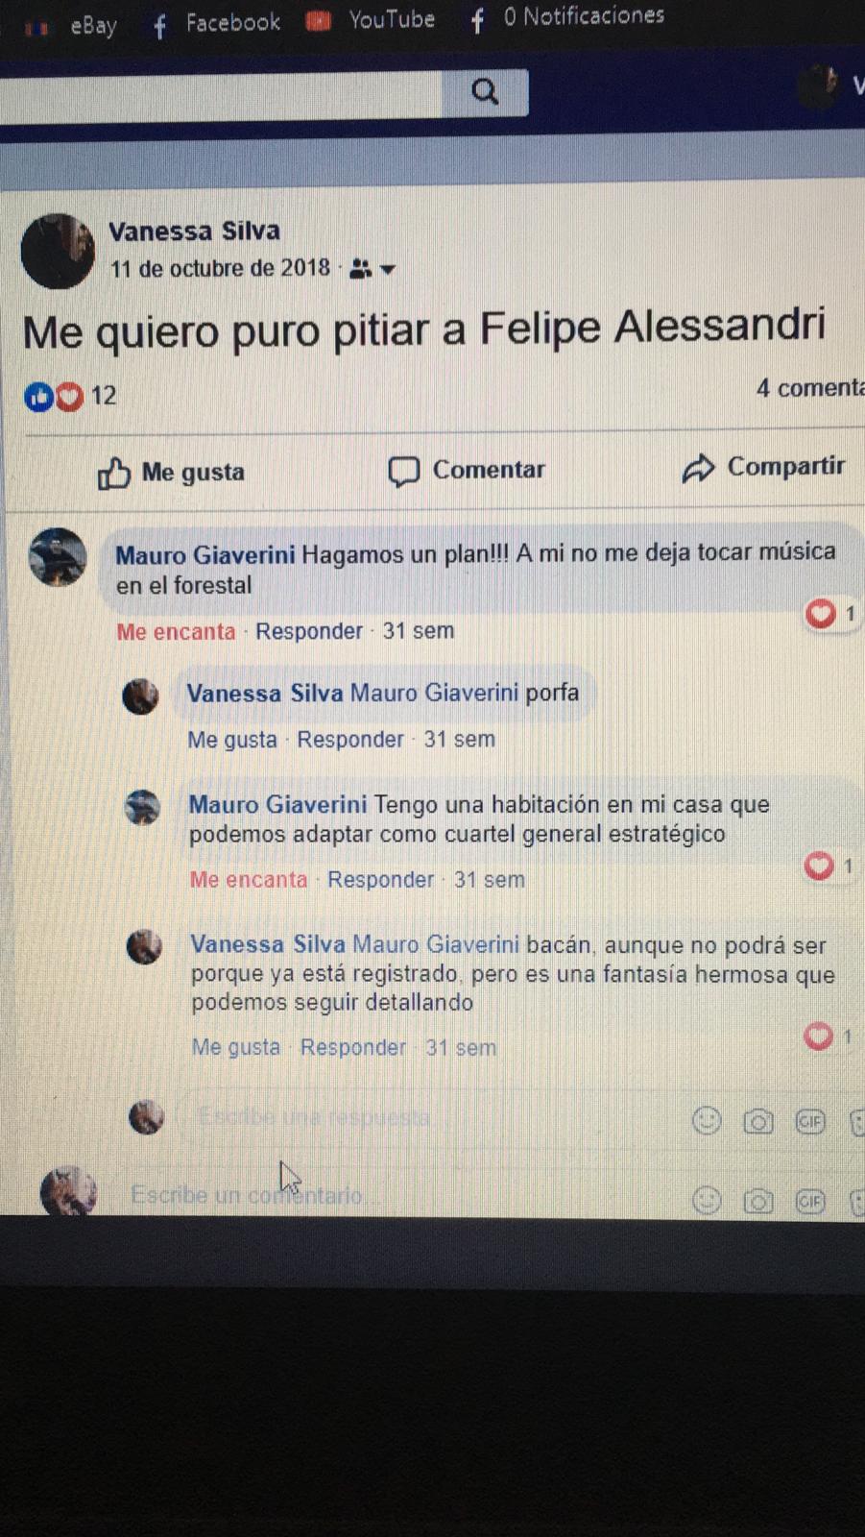
Task: Click Responder under the cuartel general comment
Action: point(380,880)
